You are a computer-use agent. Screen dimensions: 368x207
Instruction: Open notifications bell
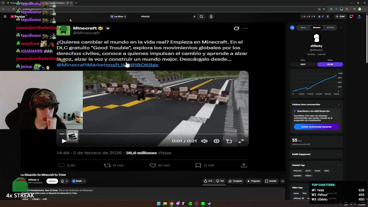click(x=351, y=17)
